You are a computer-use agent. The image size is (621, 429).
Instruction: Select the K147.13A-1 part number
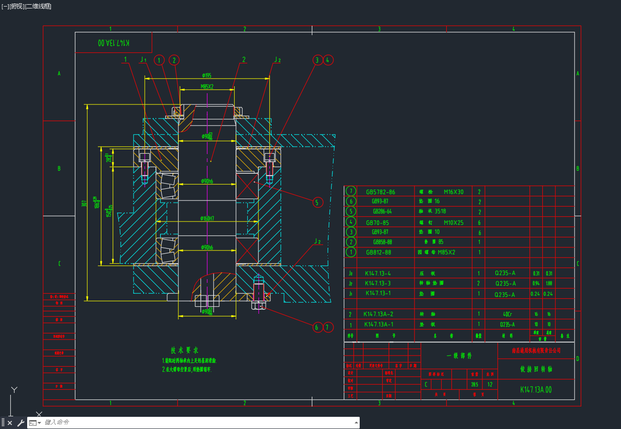pos(379,325)
